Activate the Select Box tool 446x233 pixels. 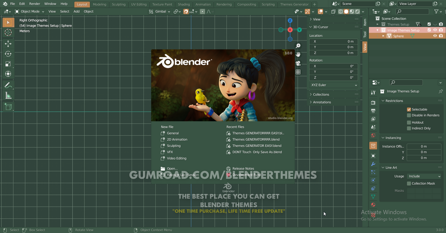coord(8,22)
